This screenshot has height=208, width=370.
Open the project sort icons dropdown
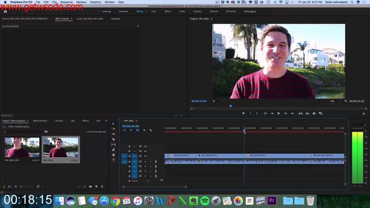tap(39, 187)
